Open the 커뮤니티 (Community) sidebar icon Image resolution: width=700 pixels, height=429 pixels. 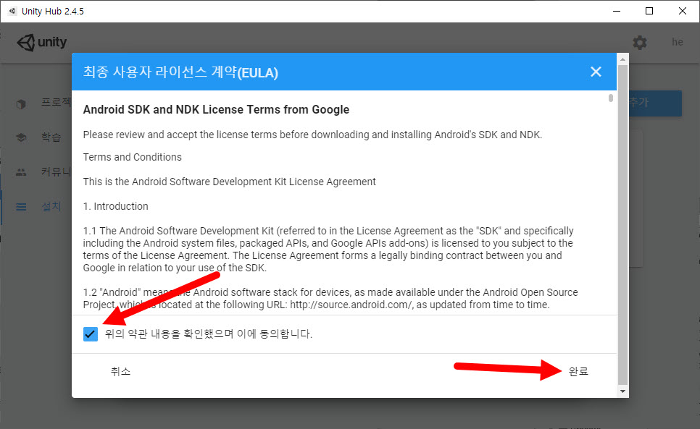(21, 172)
